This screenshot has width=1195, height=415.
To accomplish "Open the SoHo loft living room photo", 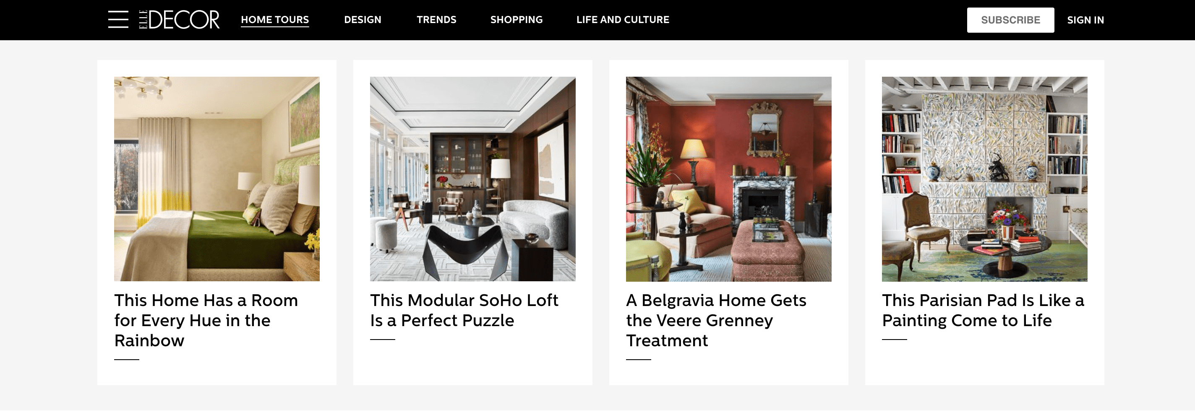I will 472,179.
